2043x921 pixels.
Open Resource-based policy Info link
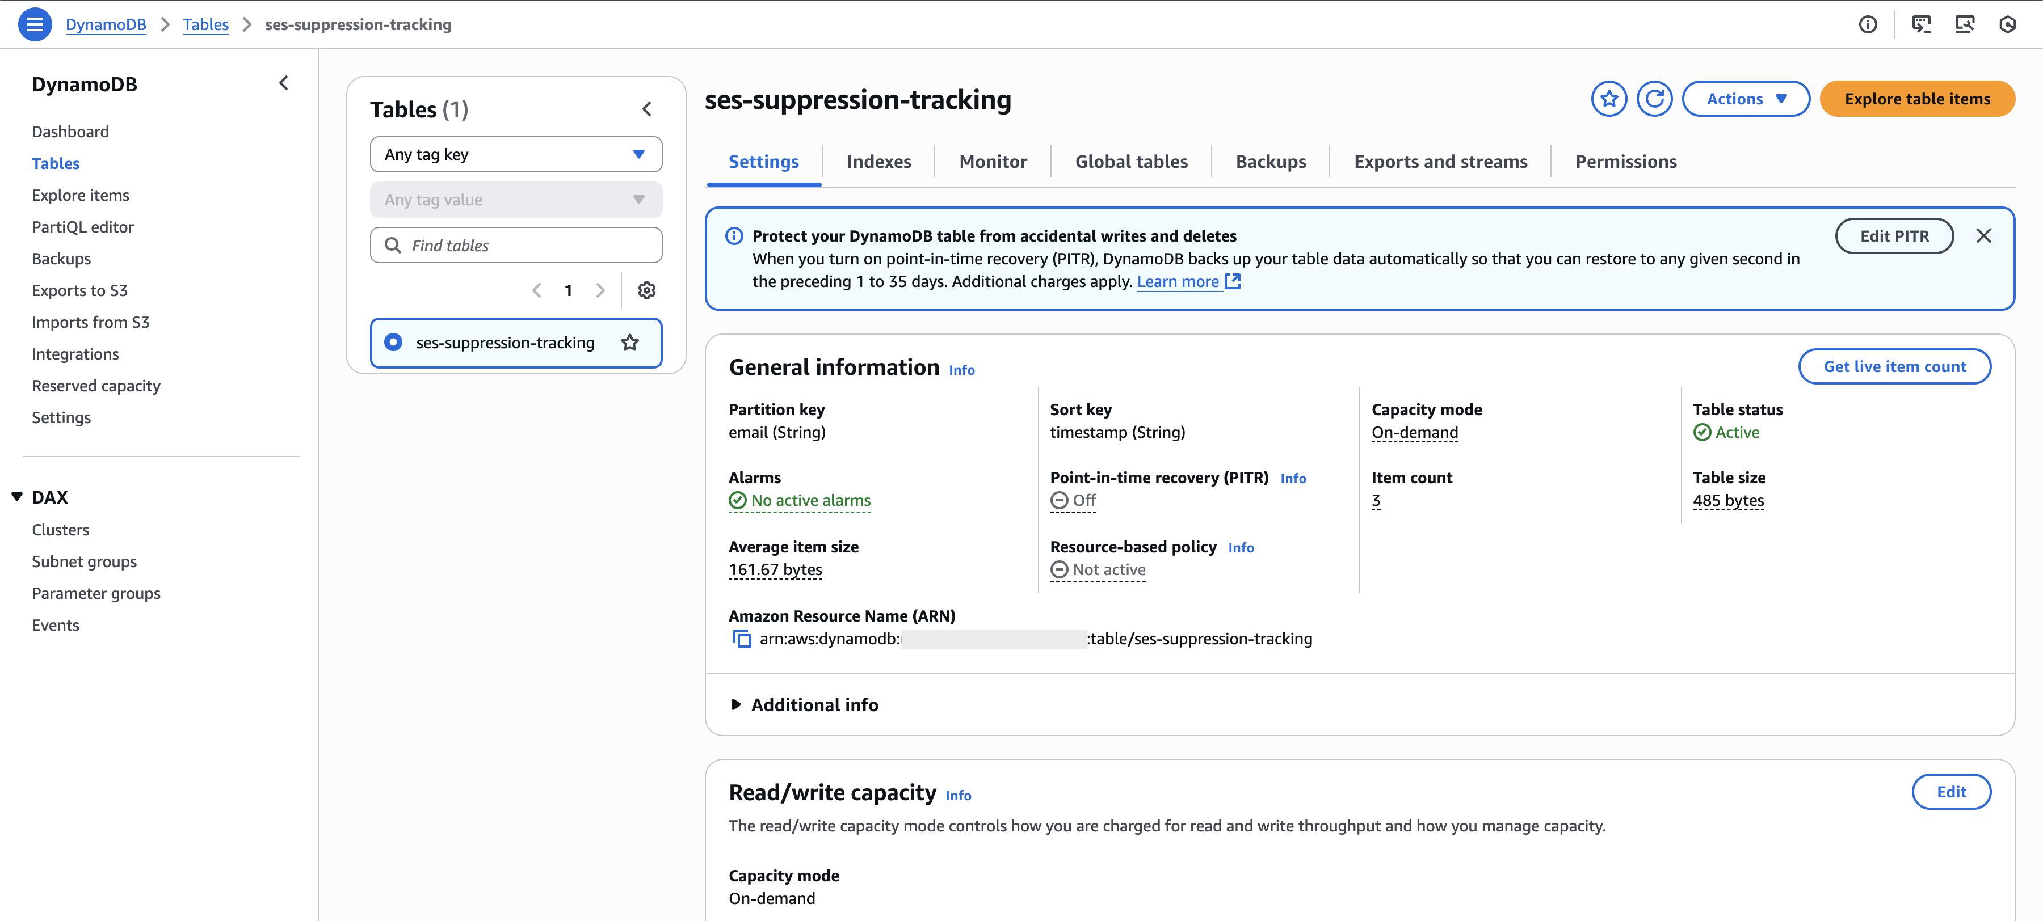click(x=1241, y=548)
